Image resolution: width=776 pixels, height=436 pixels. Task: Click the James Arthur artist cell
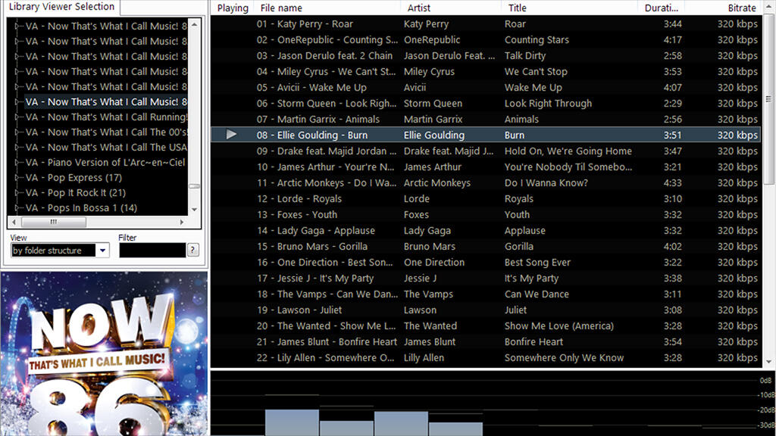pos(433,167)
